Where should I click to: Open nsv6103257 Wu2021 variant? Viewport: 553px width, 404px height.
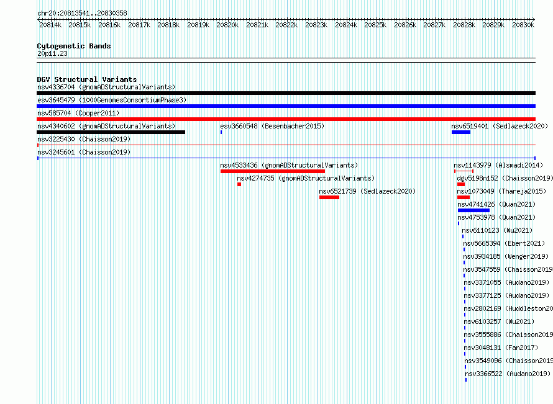[499, 321]
